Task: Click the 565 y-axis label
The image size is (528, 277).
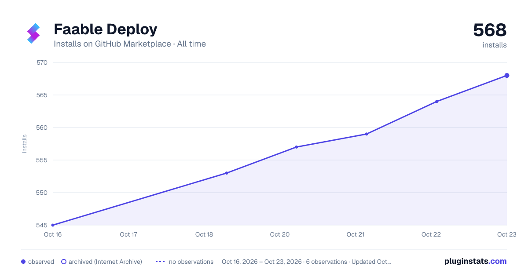Action: pyautogui.click(x=42, y=95)
